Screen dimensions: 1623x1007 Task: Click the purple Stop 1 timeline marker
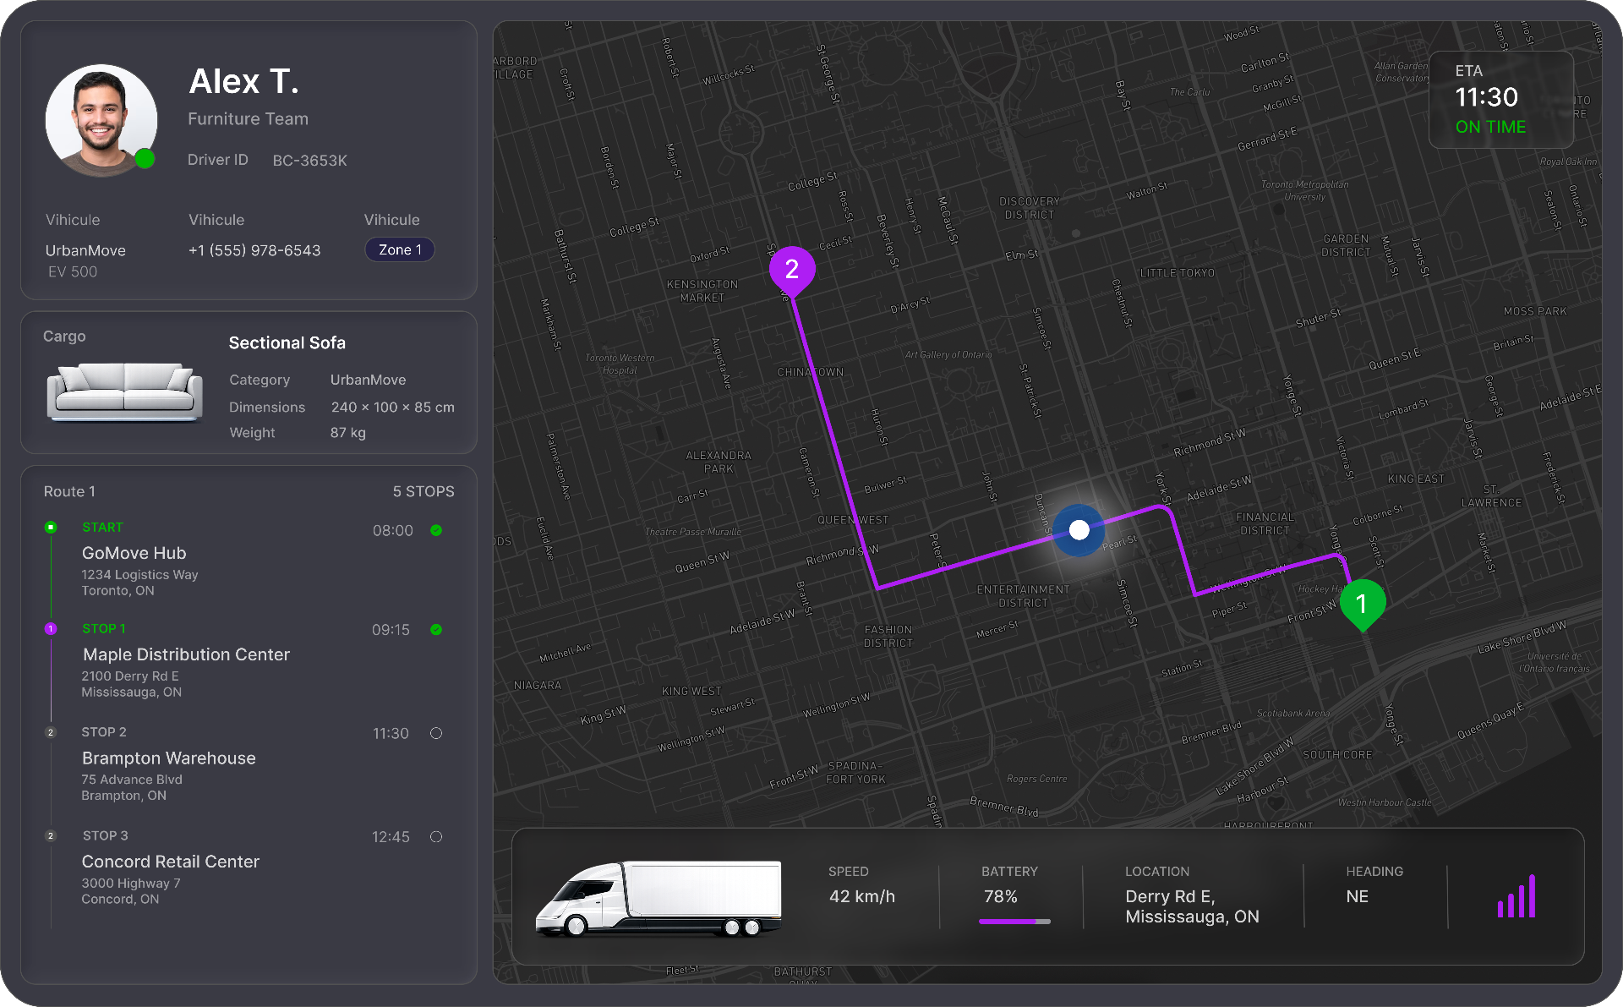click(x=51, y=629)
